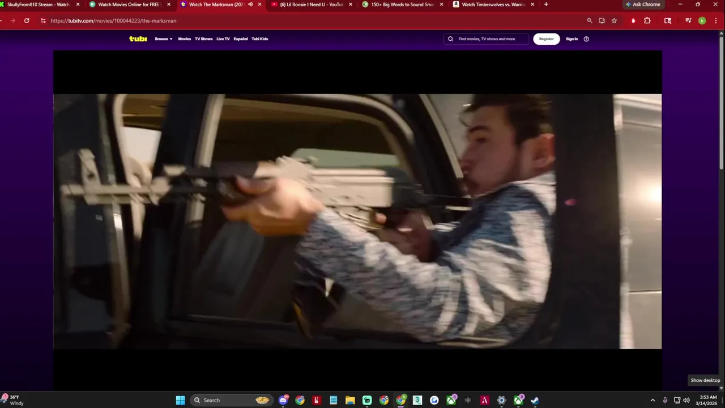The height and width of the screenshot is (408, 725).
Task: Open Steam from the taskbar
Action: click(x=535, y=400)
